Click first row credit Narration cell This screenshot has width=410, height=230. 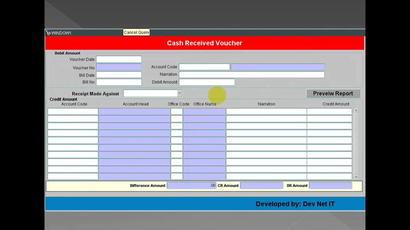(266, 111)
